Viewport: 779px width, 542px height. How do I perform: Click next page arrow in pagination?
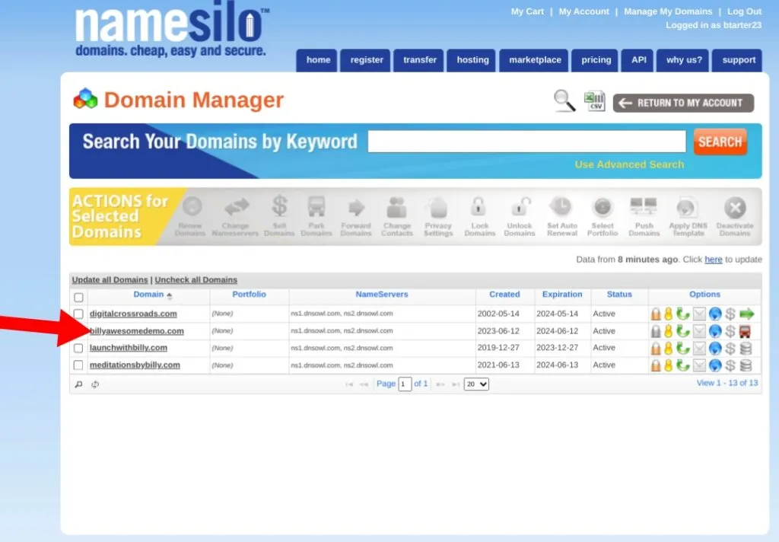point(442,384)
